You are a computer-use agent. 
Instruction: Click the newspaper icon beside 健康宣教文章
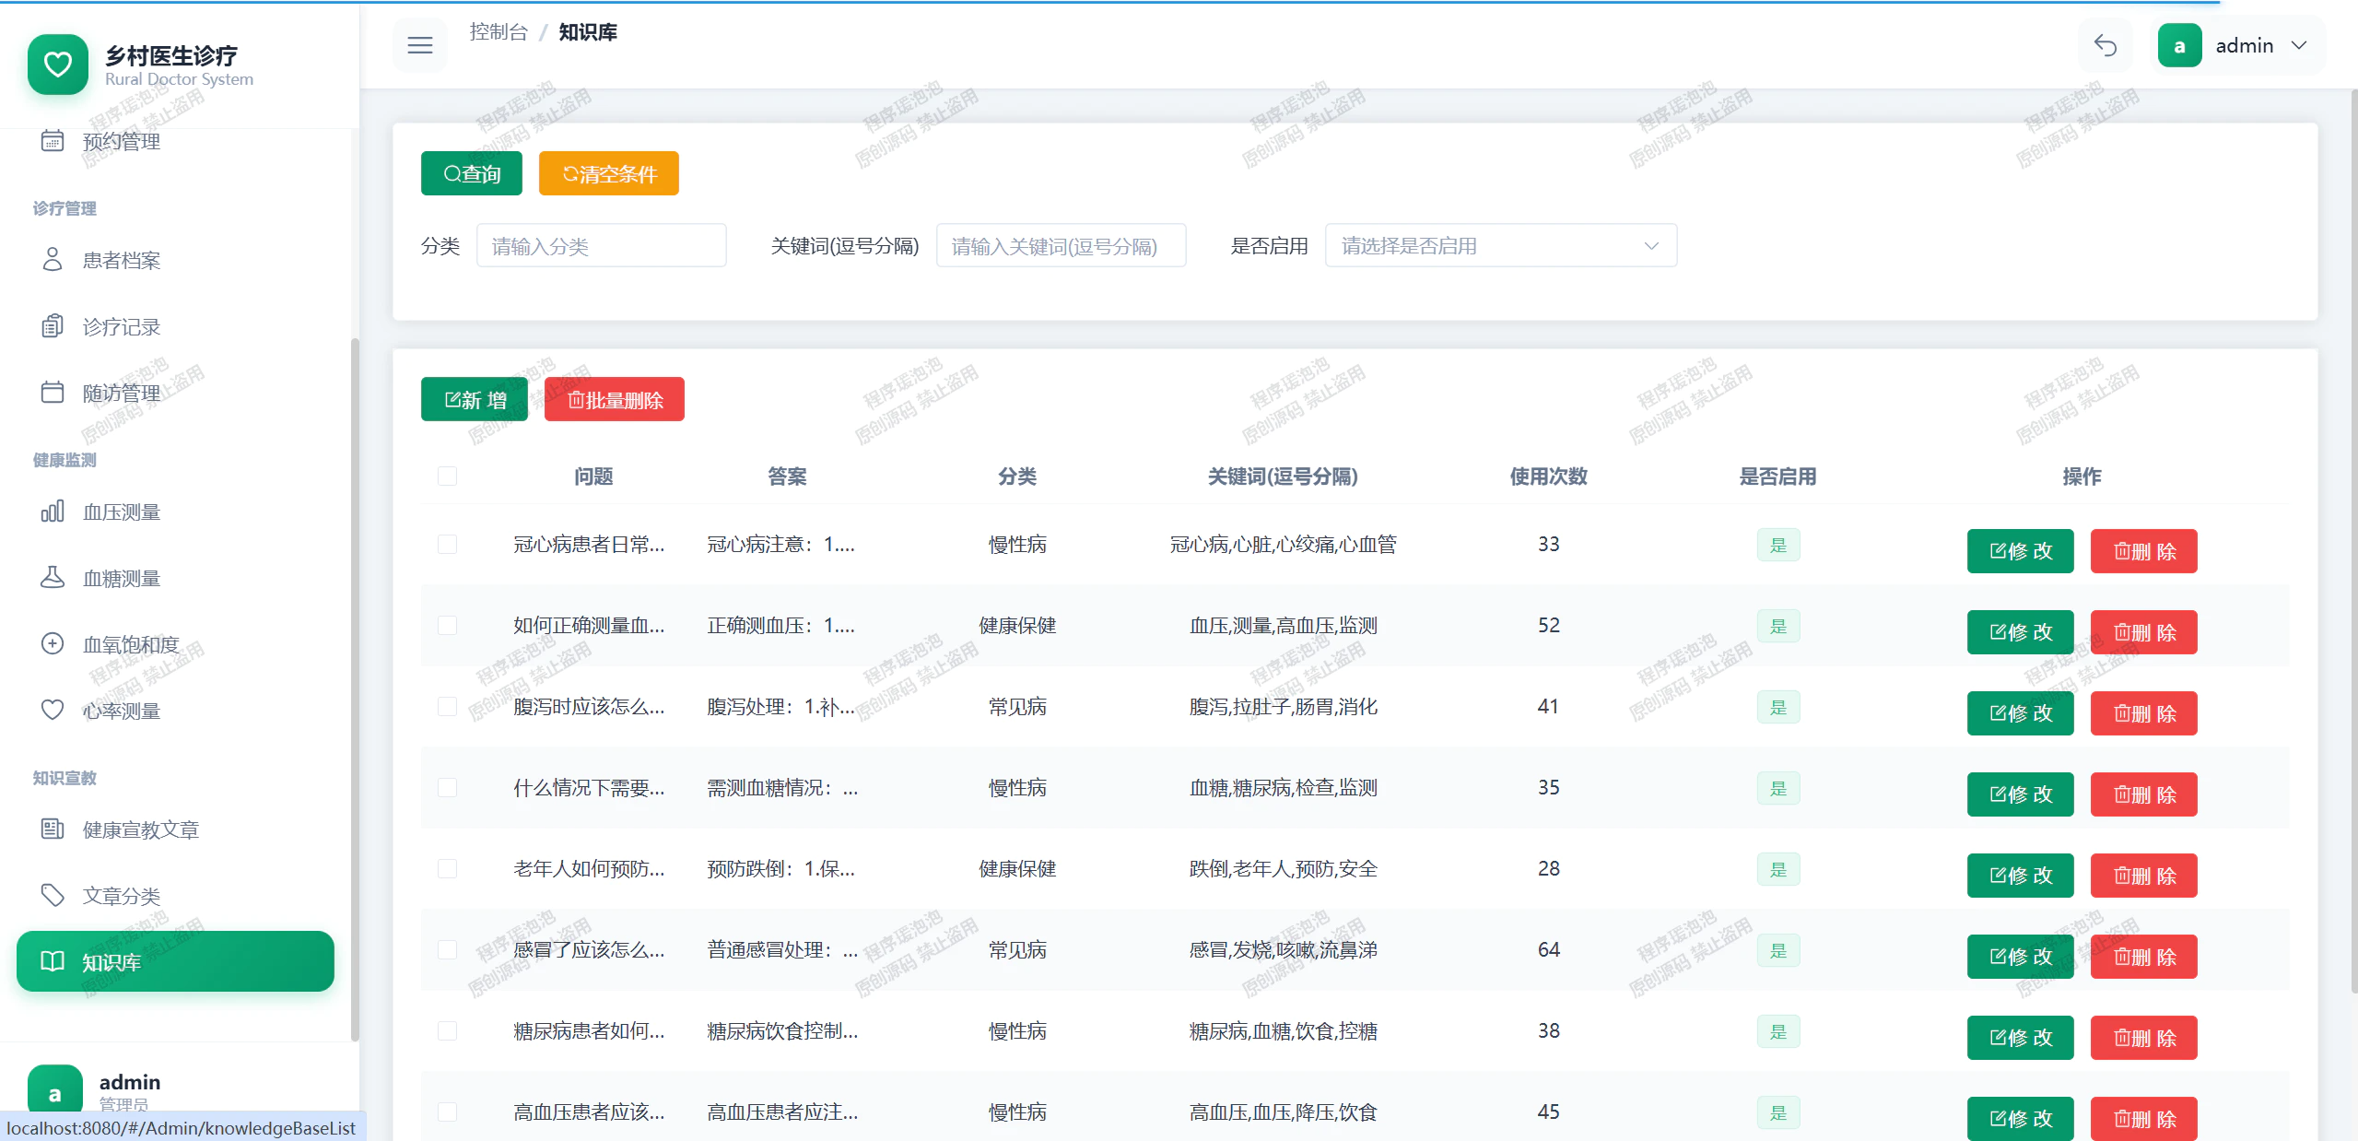53,829
